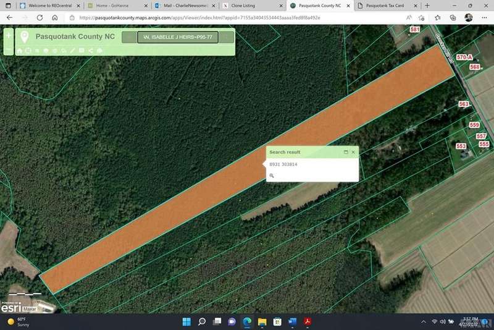Open the search options dropdown left of search box
This screenshot has height=330, width=494.
coord(128,37)
